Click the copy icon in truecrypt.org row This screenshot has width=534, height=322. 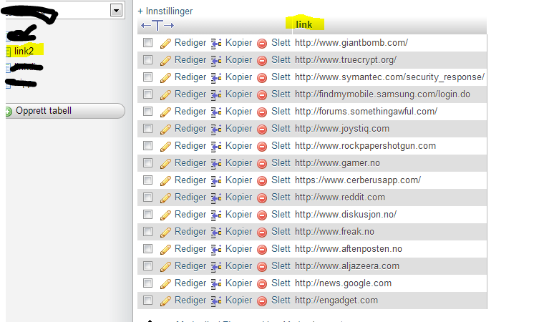[x=216, y=60]
